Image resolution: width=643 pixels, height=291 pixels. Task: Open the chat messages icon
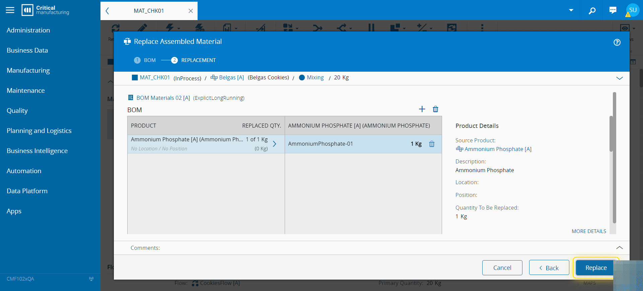coord(613,10)
